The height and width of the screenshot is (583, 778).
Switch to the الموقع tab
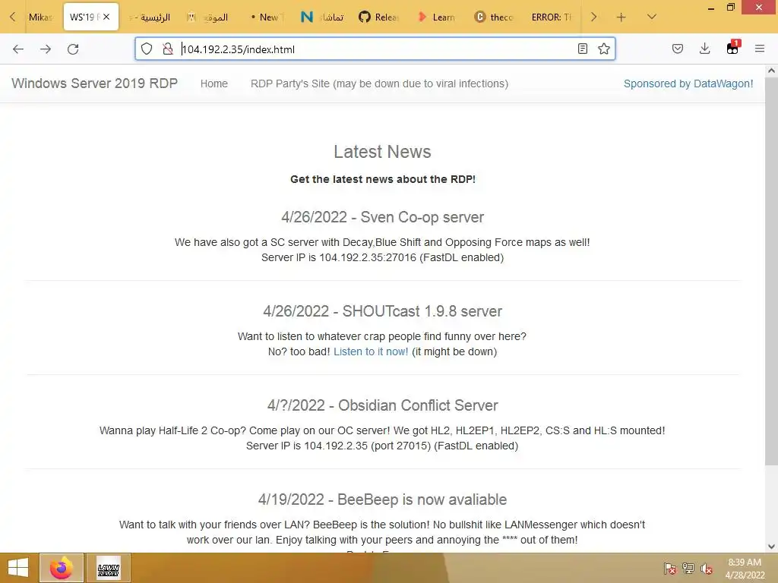[x=207, y=17]
